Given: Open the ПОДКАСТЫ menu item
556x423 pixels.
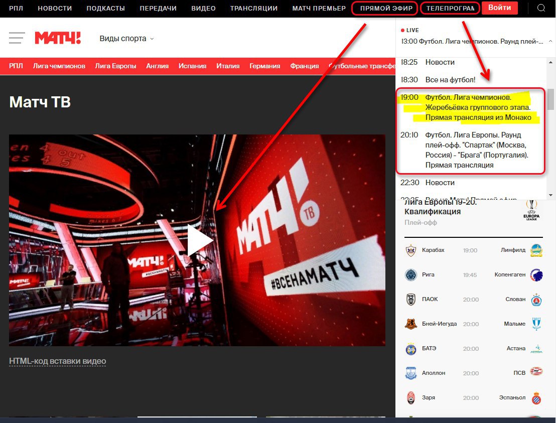Looking at the screenshot, I should 106,8.
